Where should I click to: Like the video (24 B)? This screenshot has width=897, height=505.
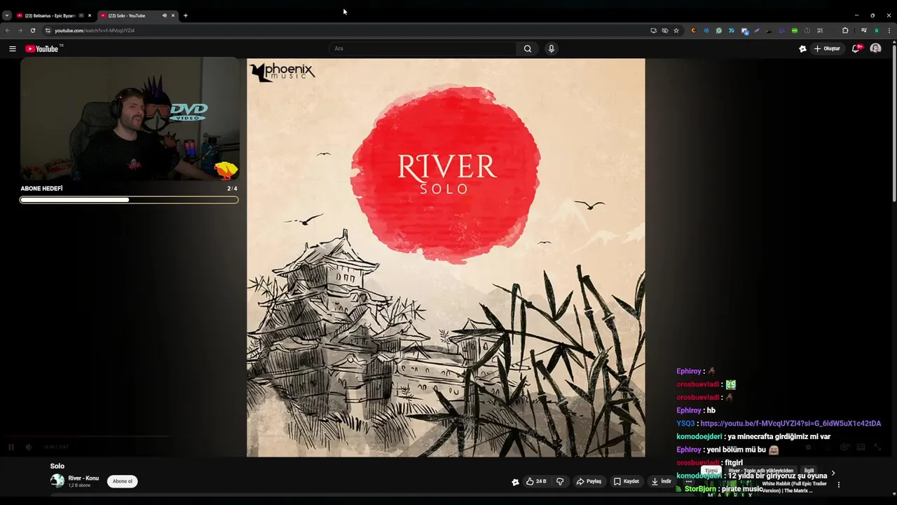536,481
